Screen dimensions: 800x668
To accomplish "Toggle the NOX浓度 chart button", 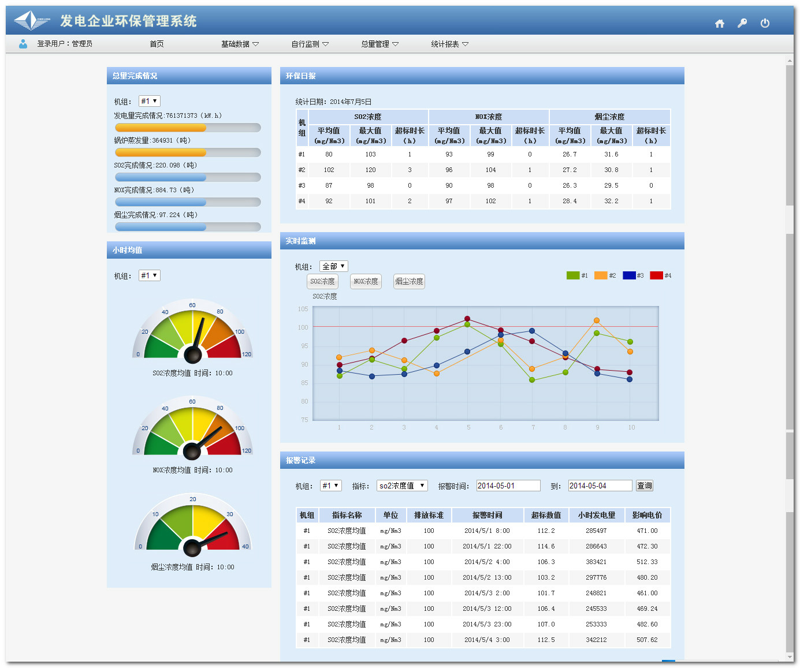I will [366, 282].
